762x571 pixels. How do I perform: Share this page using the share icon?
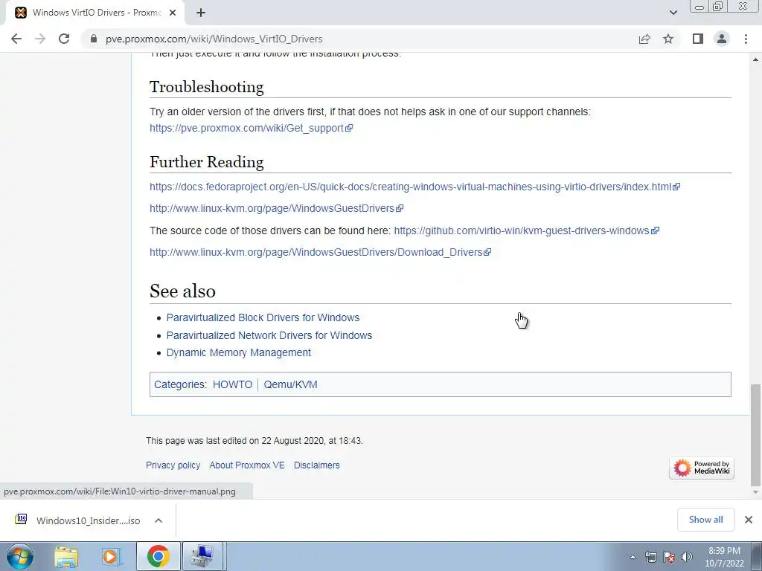(x=644, y=39)
